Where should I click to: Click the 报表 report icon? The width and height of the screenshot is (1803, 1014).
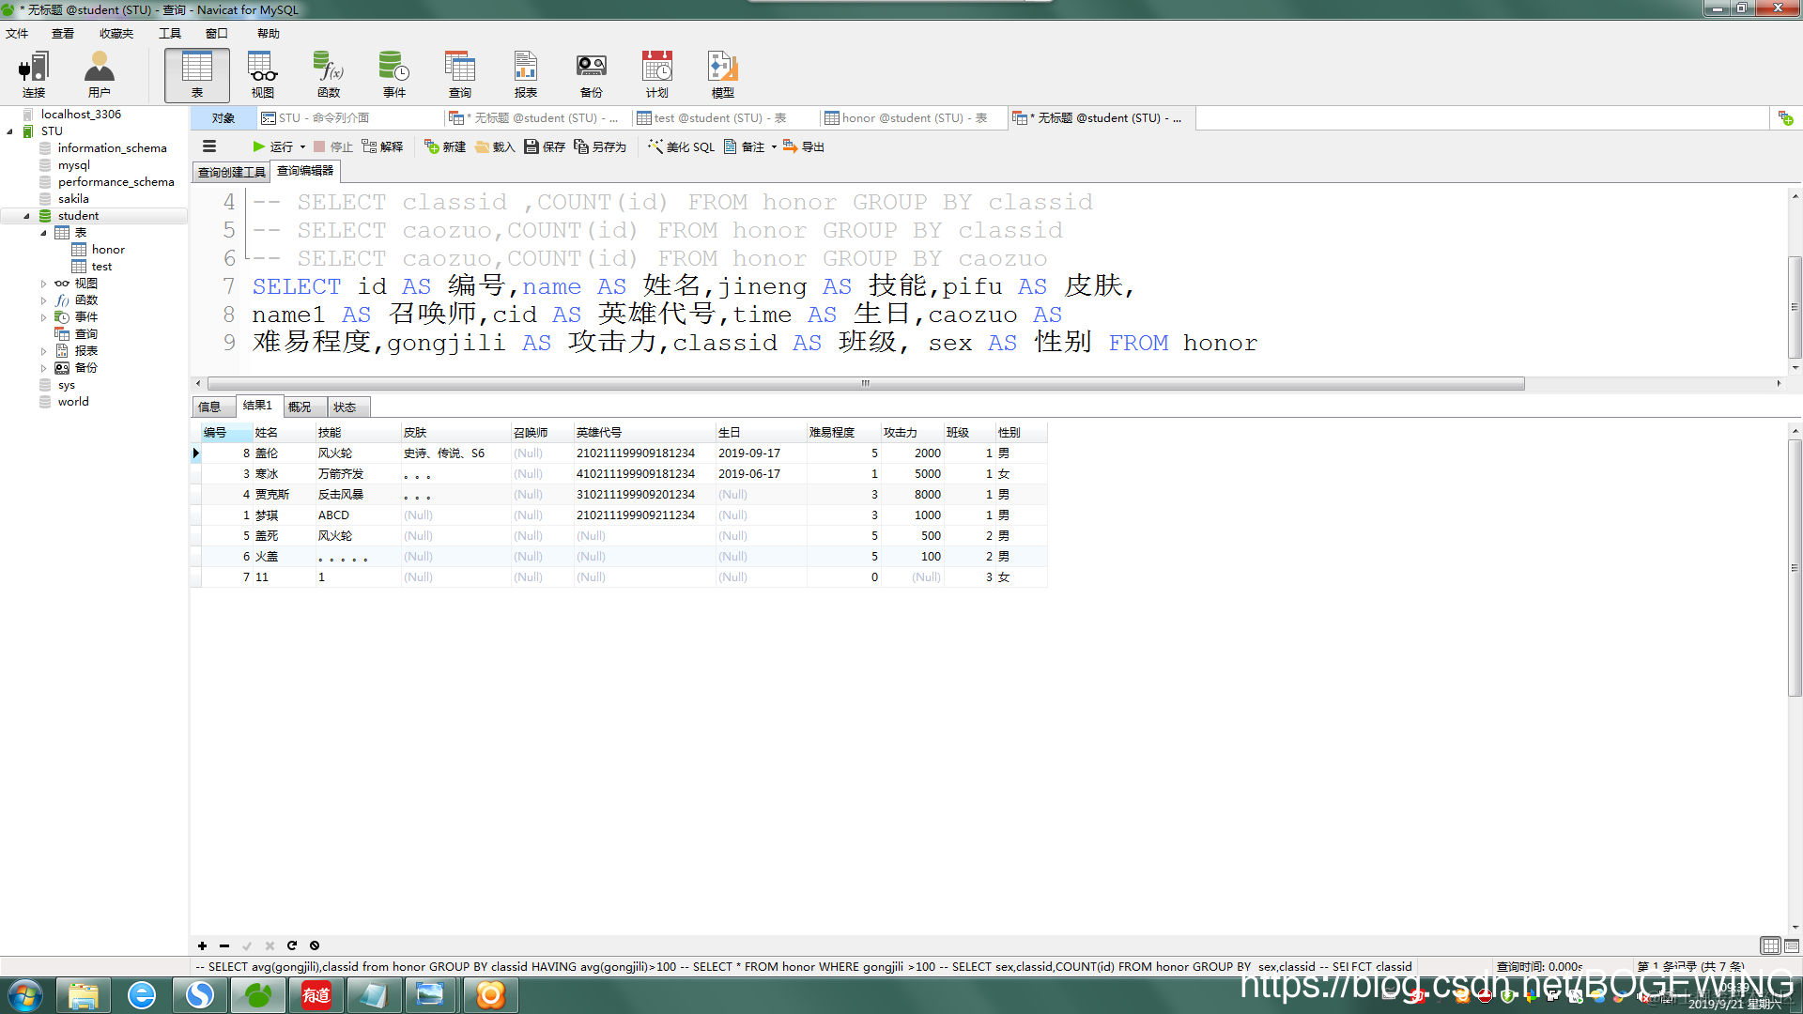526,74
